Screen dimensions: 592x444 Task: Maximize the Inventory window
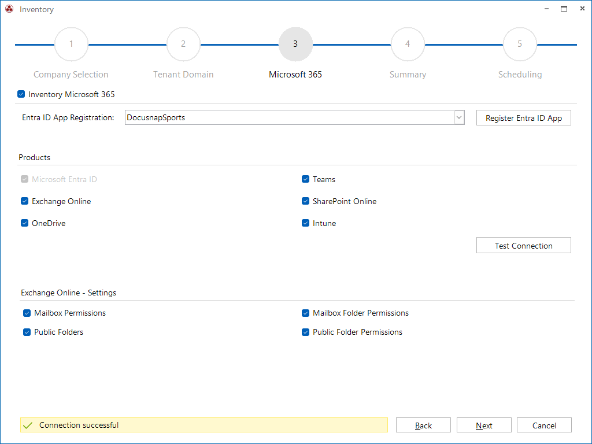pyautogui.click(x=564, y=9)
